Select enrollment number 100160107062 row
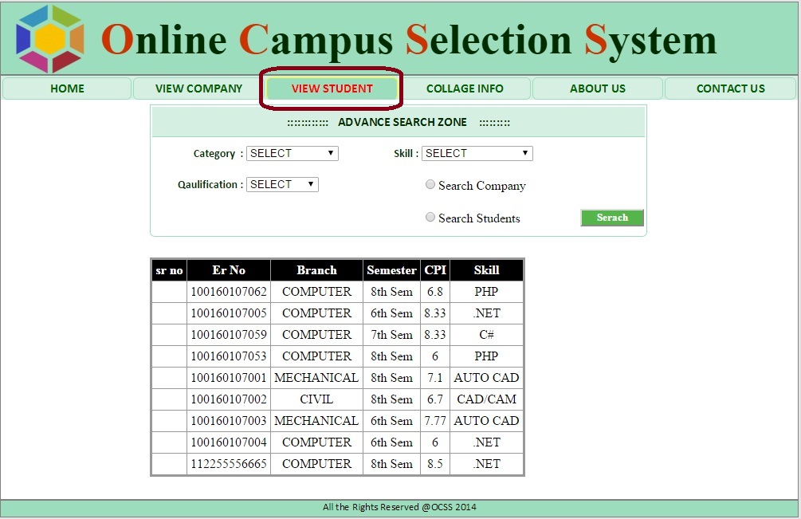The image size is (801, 519). click(x=229, y=292)
